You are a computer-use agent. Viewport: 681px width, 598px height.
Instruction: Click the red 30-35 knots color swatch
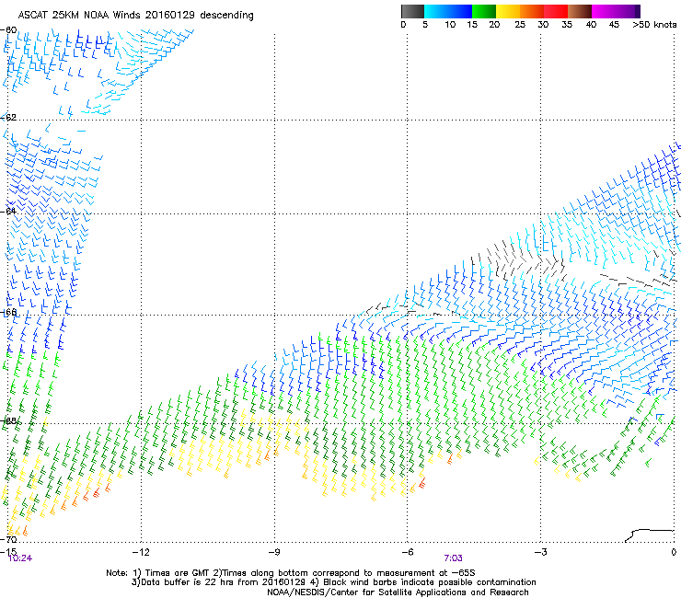click(556, 11)
